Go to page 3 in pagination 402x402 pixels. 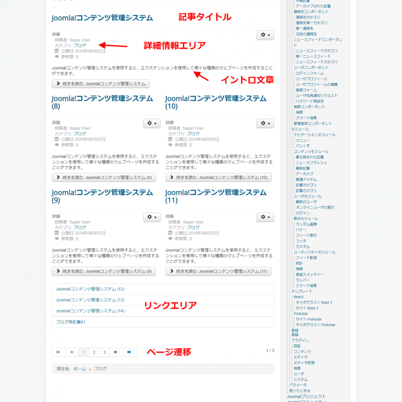[105, 352]
